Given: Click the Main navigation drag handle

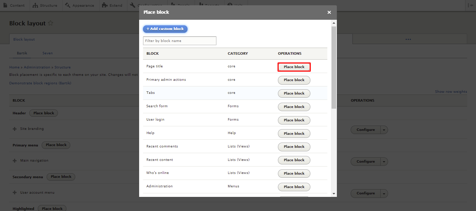Looking at the screenshot, I should tap(14, 160).
